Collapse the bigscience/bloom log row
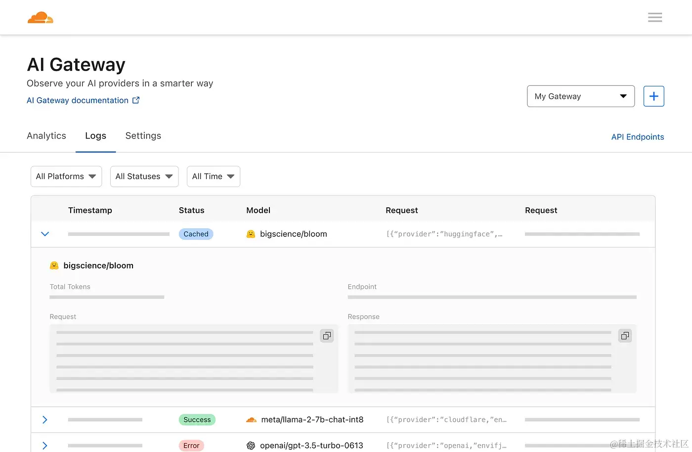692x452 pixels. (45, 234)
